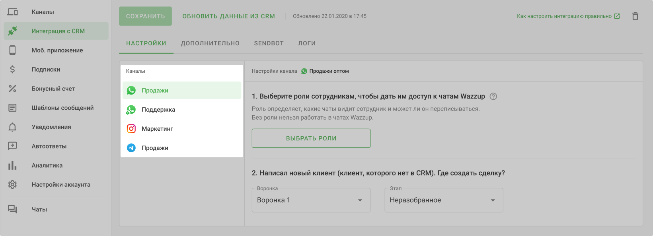Click the chats speech bubbles icon
The image size is (653, 236).
13,209
